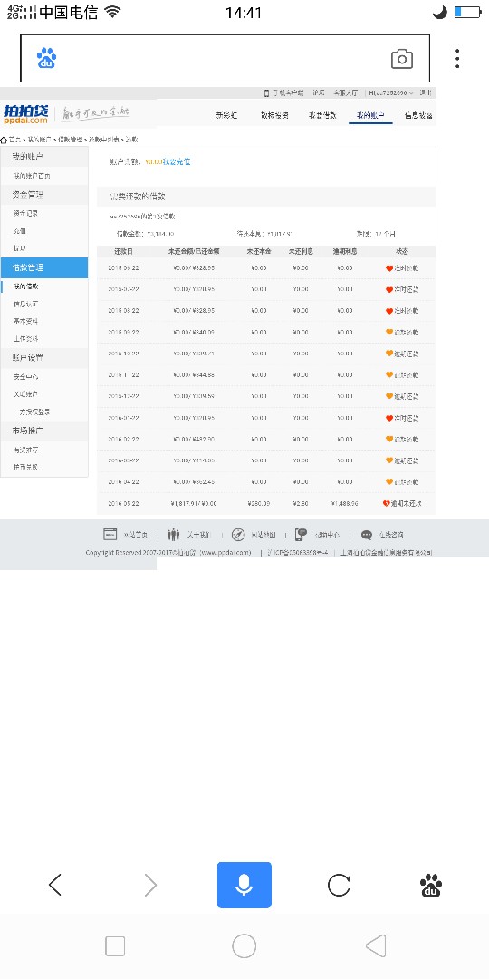Open the browser three-dot overflow menu
Screen dimensions: 489x979
coord(458,59)
